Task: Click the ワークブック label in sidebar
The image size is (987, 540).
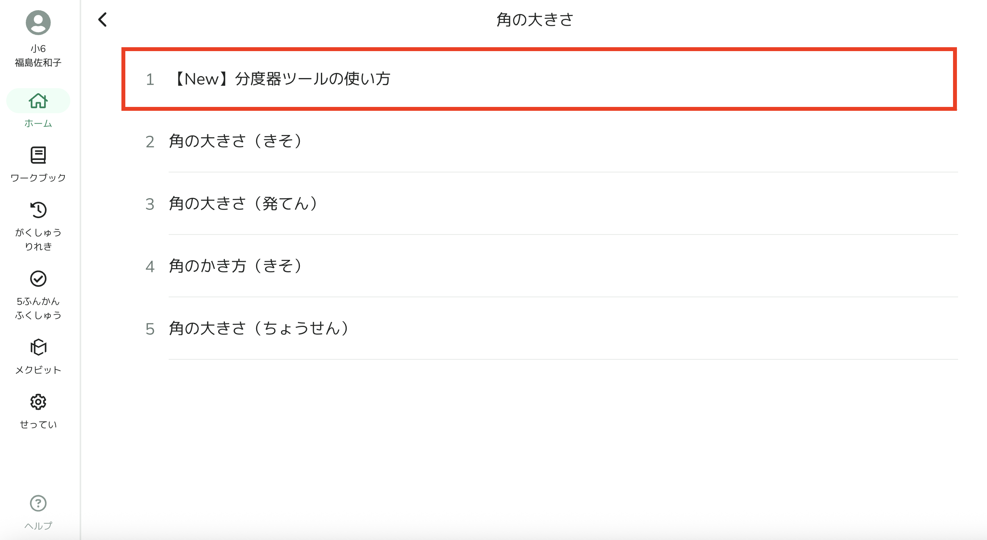Action: coord(38,178)
